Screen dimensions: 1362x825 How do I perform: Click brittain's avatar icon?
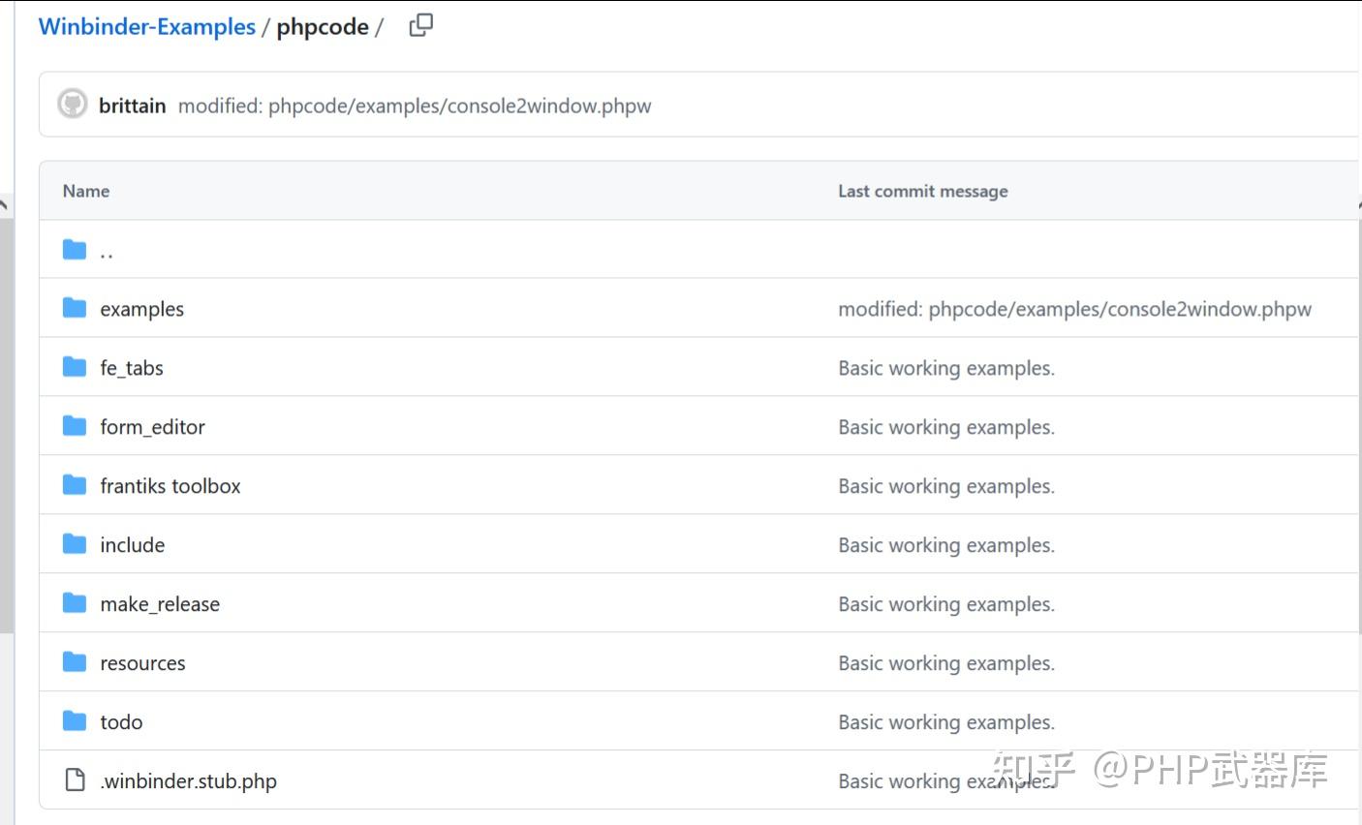73,104
